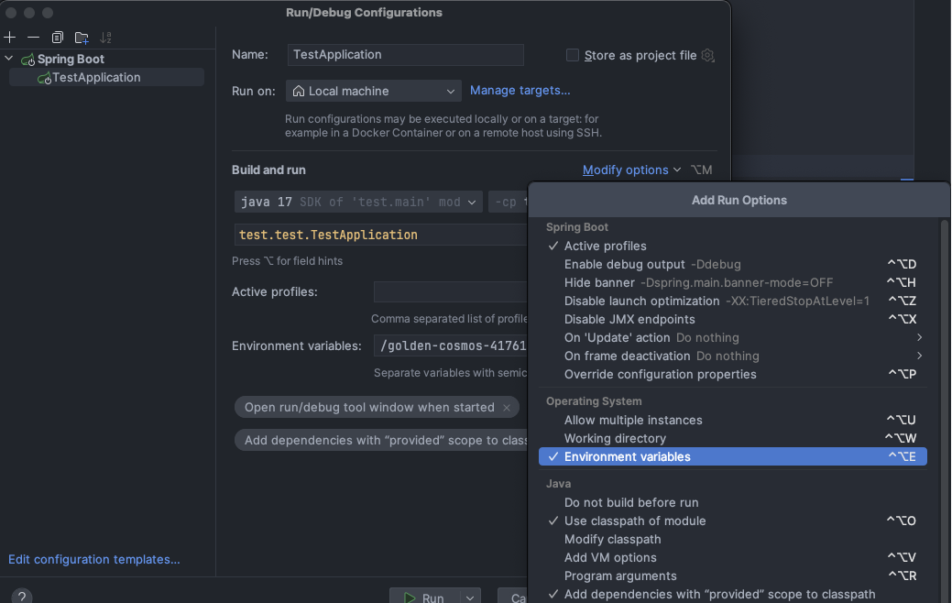Select Do not build before run
The width and height of the screenshot is (952, 603).
coord(733,503)
